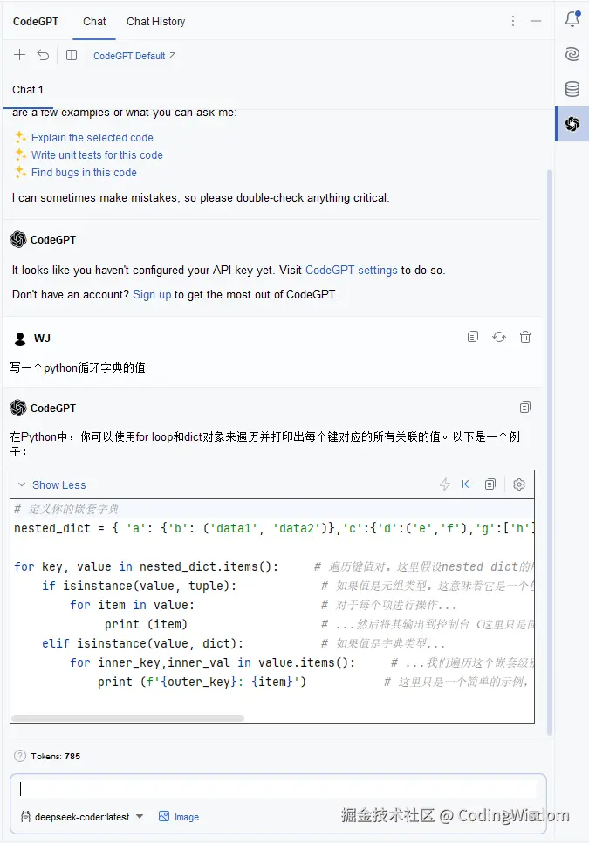
Task: Hide the CodeGPT tool window
Action: [536, 21]
